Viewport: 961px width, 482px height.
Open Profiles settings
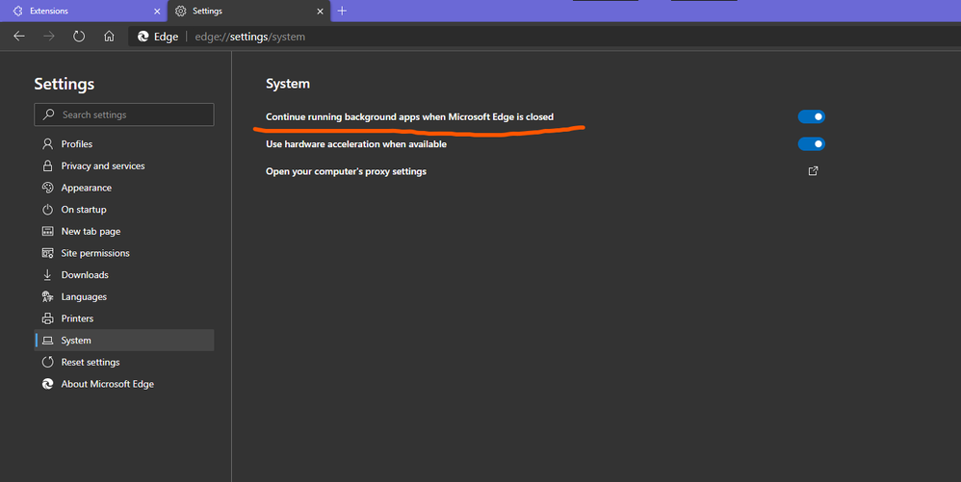[124, 144]
